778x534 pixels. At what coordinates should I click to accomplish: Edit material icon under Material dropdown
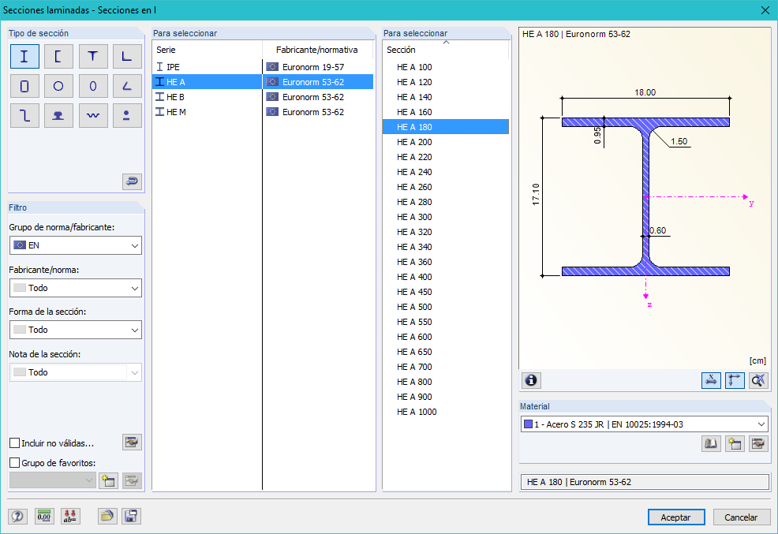(758, 443)
